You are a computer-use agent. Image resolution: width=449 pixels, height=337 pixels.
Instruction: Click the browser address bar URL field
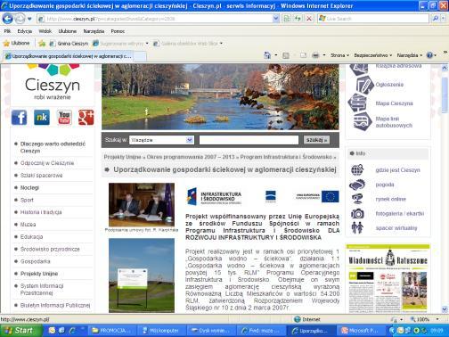pos(158,19)
